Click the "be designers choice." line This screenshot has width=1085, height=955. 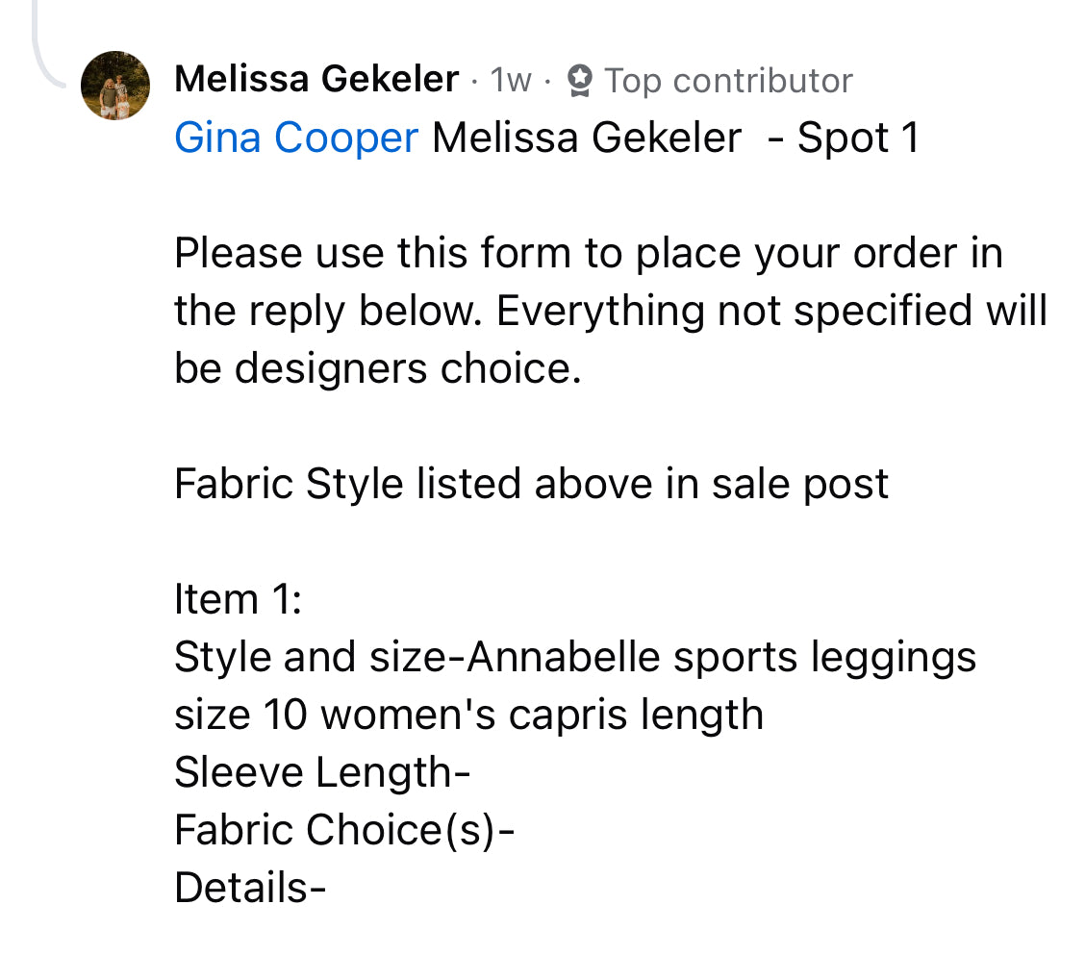point(378,369)
